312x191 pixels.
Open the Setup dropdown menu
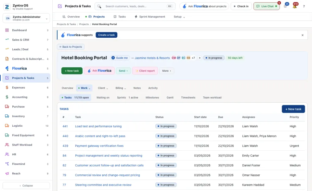point(179,17)
